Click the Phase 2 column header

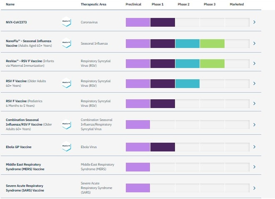[x=183, y=4]
